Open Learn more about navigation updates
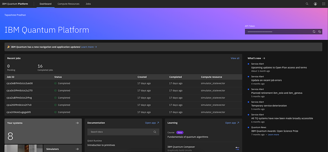Viewport: 328px width, 152px height. (89, 47)
